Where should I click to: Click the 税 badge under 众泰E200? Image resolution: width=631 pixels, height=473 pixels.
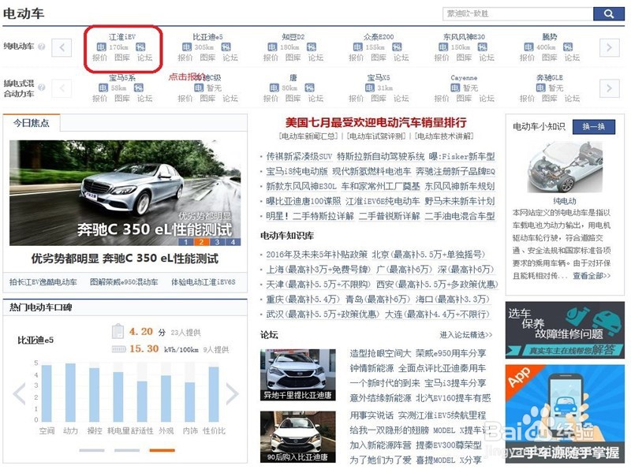[397, 47]
